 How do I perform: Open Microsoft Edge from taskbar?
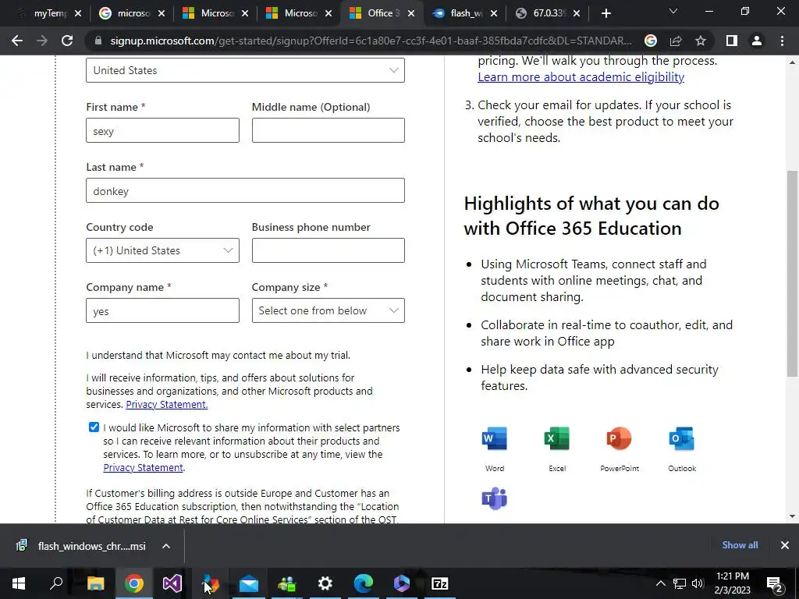pos(364,583)
